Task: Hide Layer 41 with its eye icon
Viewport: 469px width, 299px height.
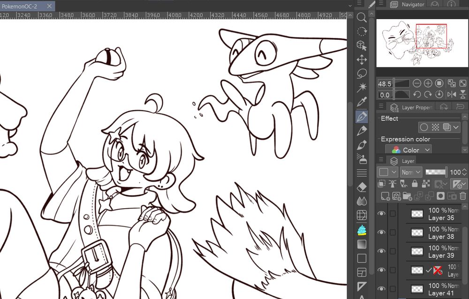Action: (x=381, y=289)
